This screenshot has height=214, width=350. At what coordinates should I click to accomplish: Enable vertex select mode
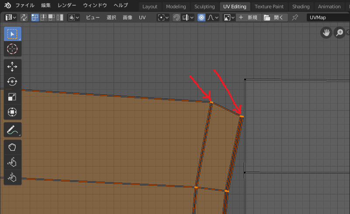[x=35, y=17]
